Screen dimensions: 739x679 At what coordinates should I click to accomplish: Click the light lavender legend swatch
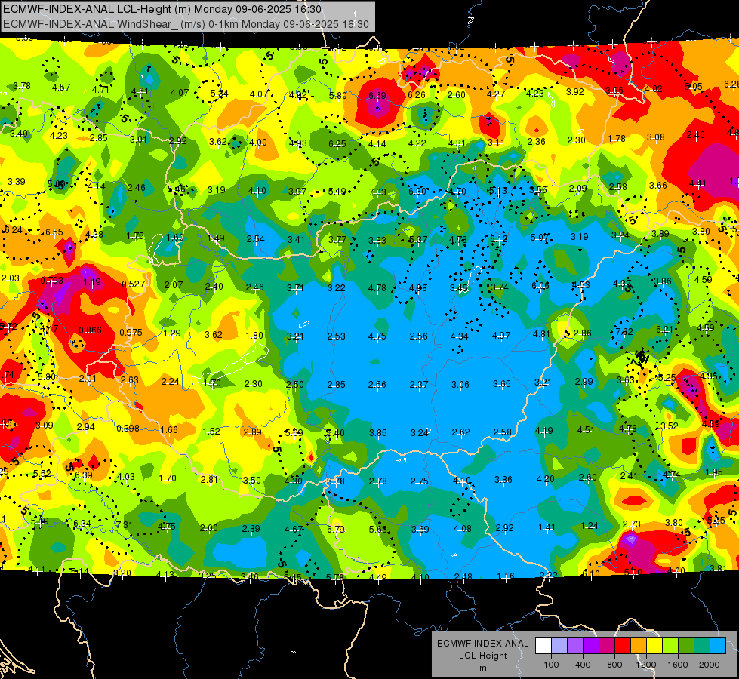tap(559, 645)
